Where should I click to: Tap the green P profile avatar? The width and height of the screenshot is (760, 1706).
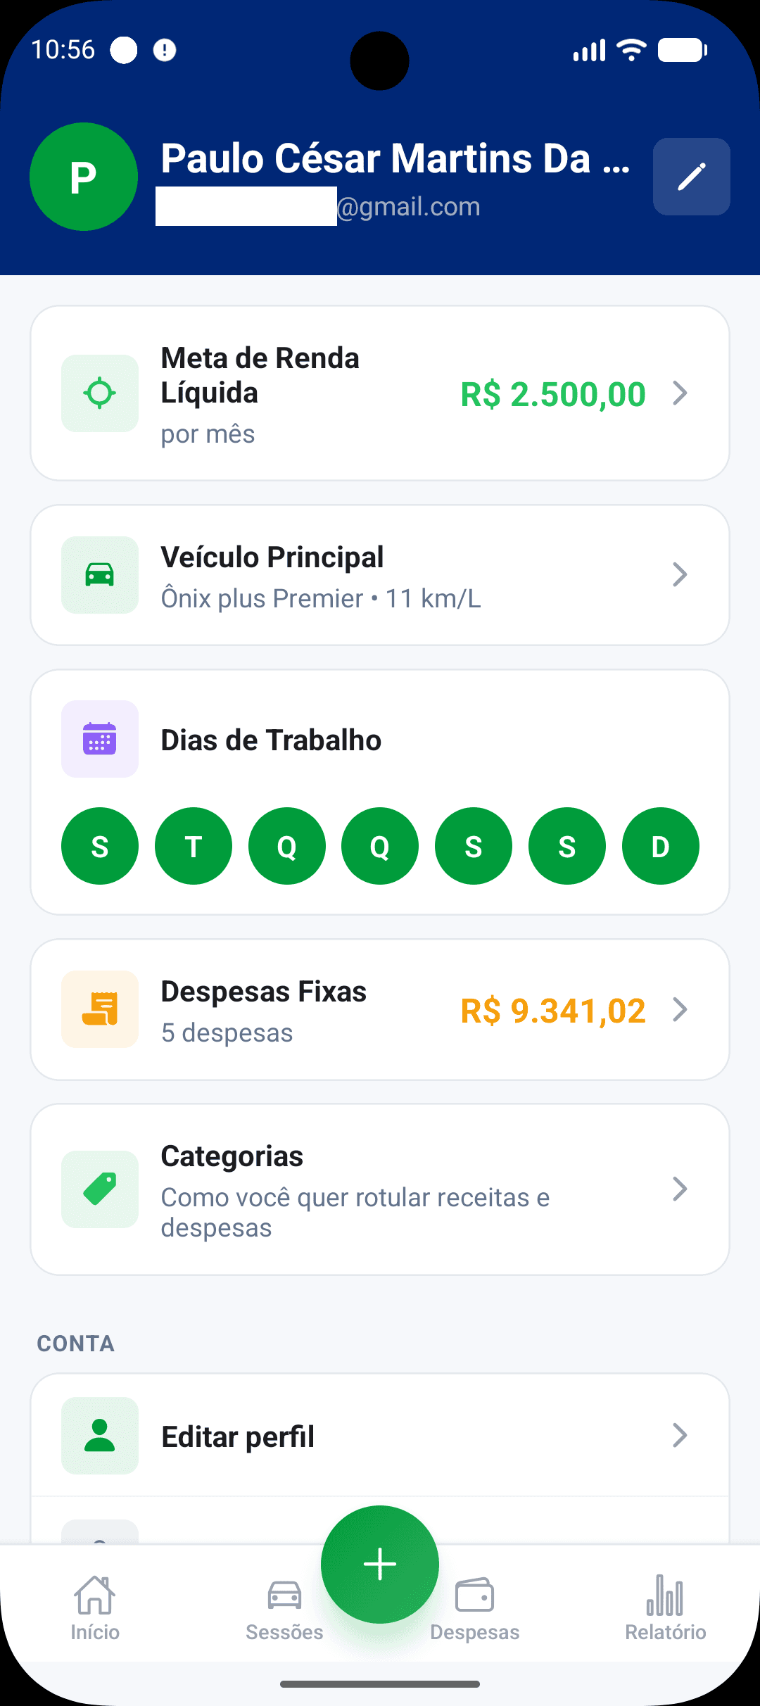click(x=84, y=177)
